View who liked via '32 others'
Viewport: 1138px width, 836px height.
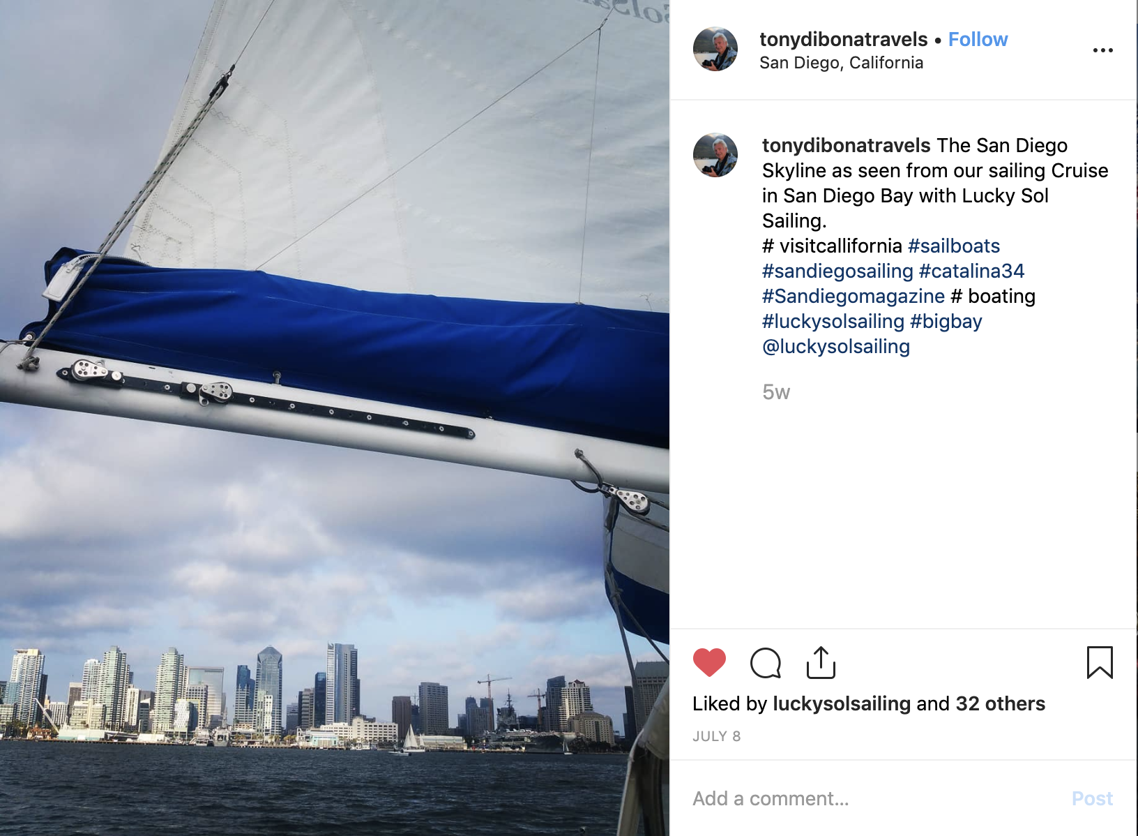pyautogui.click(x=1000, y=703)
